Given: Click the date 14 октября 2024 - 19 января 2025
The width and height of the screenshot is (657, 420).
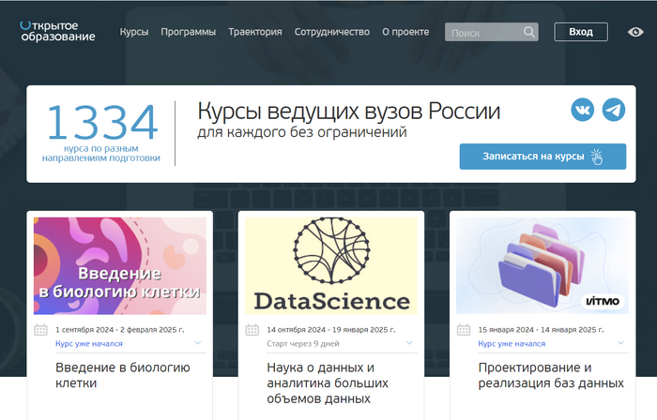Looking at the screenshot, I should [x=331, y=330].
